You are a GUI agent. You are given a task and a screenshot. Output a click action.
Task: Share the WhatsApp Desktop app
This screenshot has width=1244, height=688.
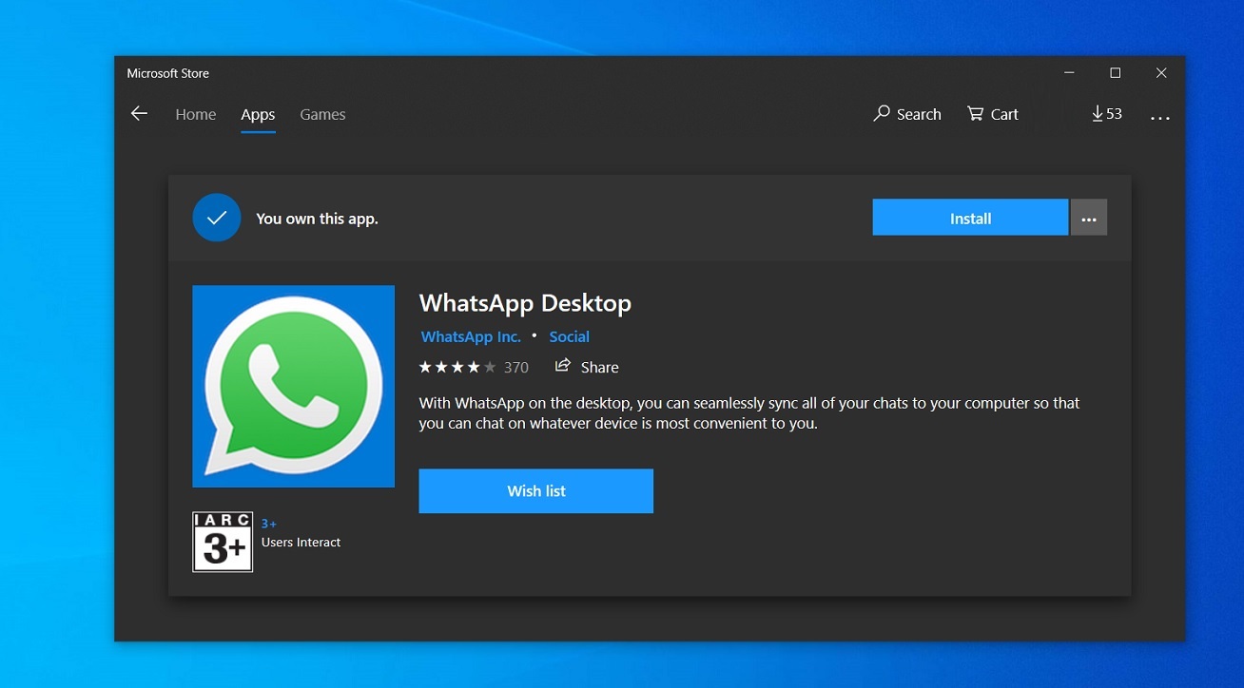587,367
